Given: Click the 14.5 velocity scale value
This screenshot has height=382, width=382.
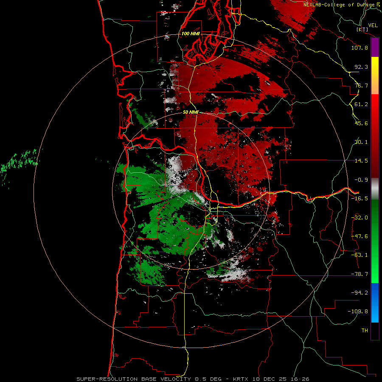Looking at the screenshot, I should coord(361,161).
